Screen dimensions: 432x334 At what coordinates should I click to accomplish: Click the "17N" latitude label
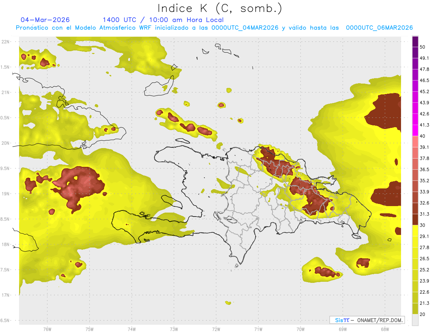(5, 295)
